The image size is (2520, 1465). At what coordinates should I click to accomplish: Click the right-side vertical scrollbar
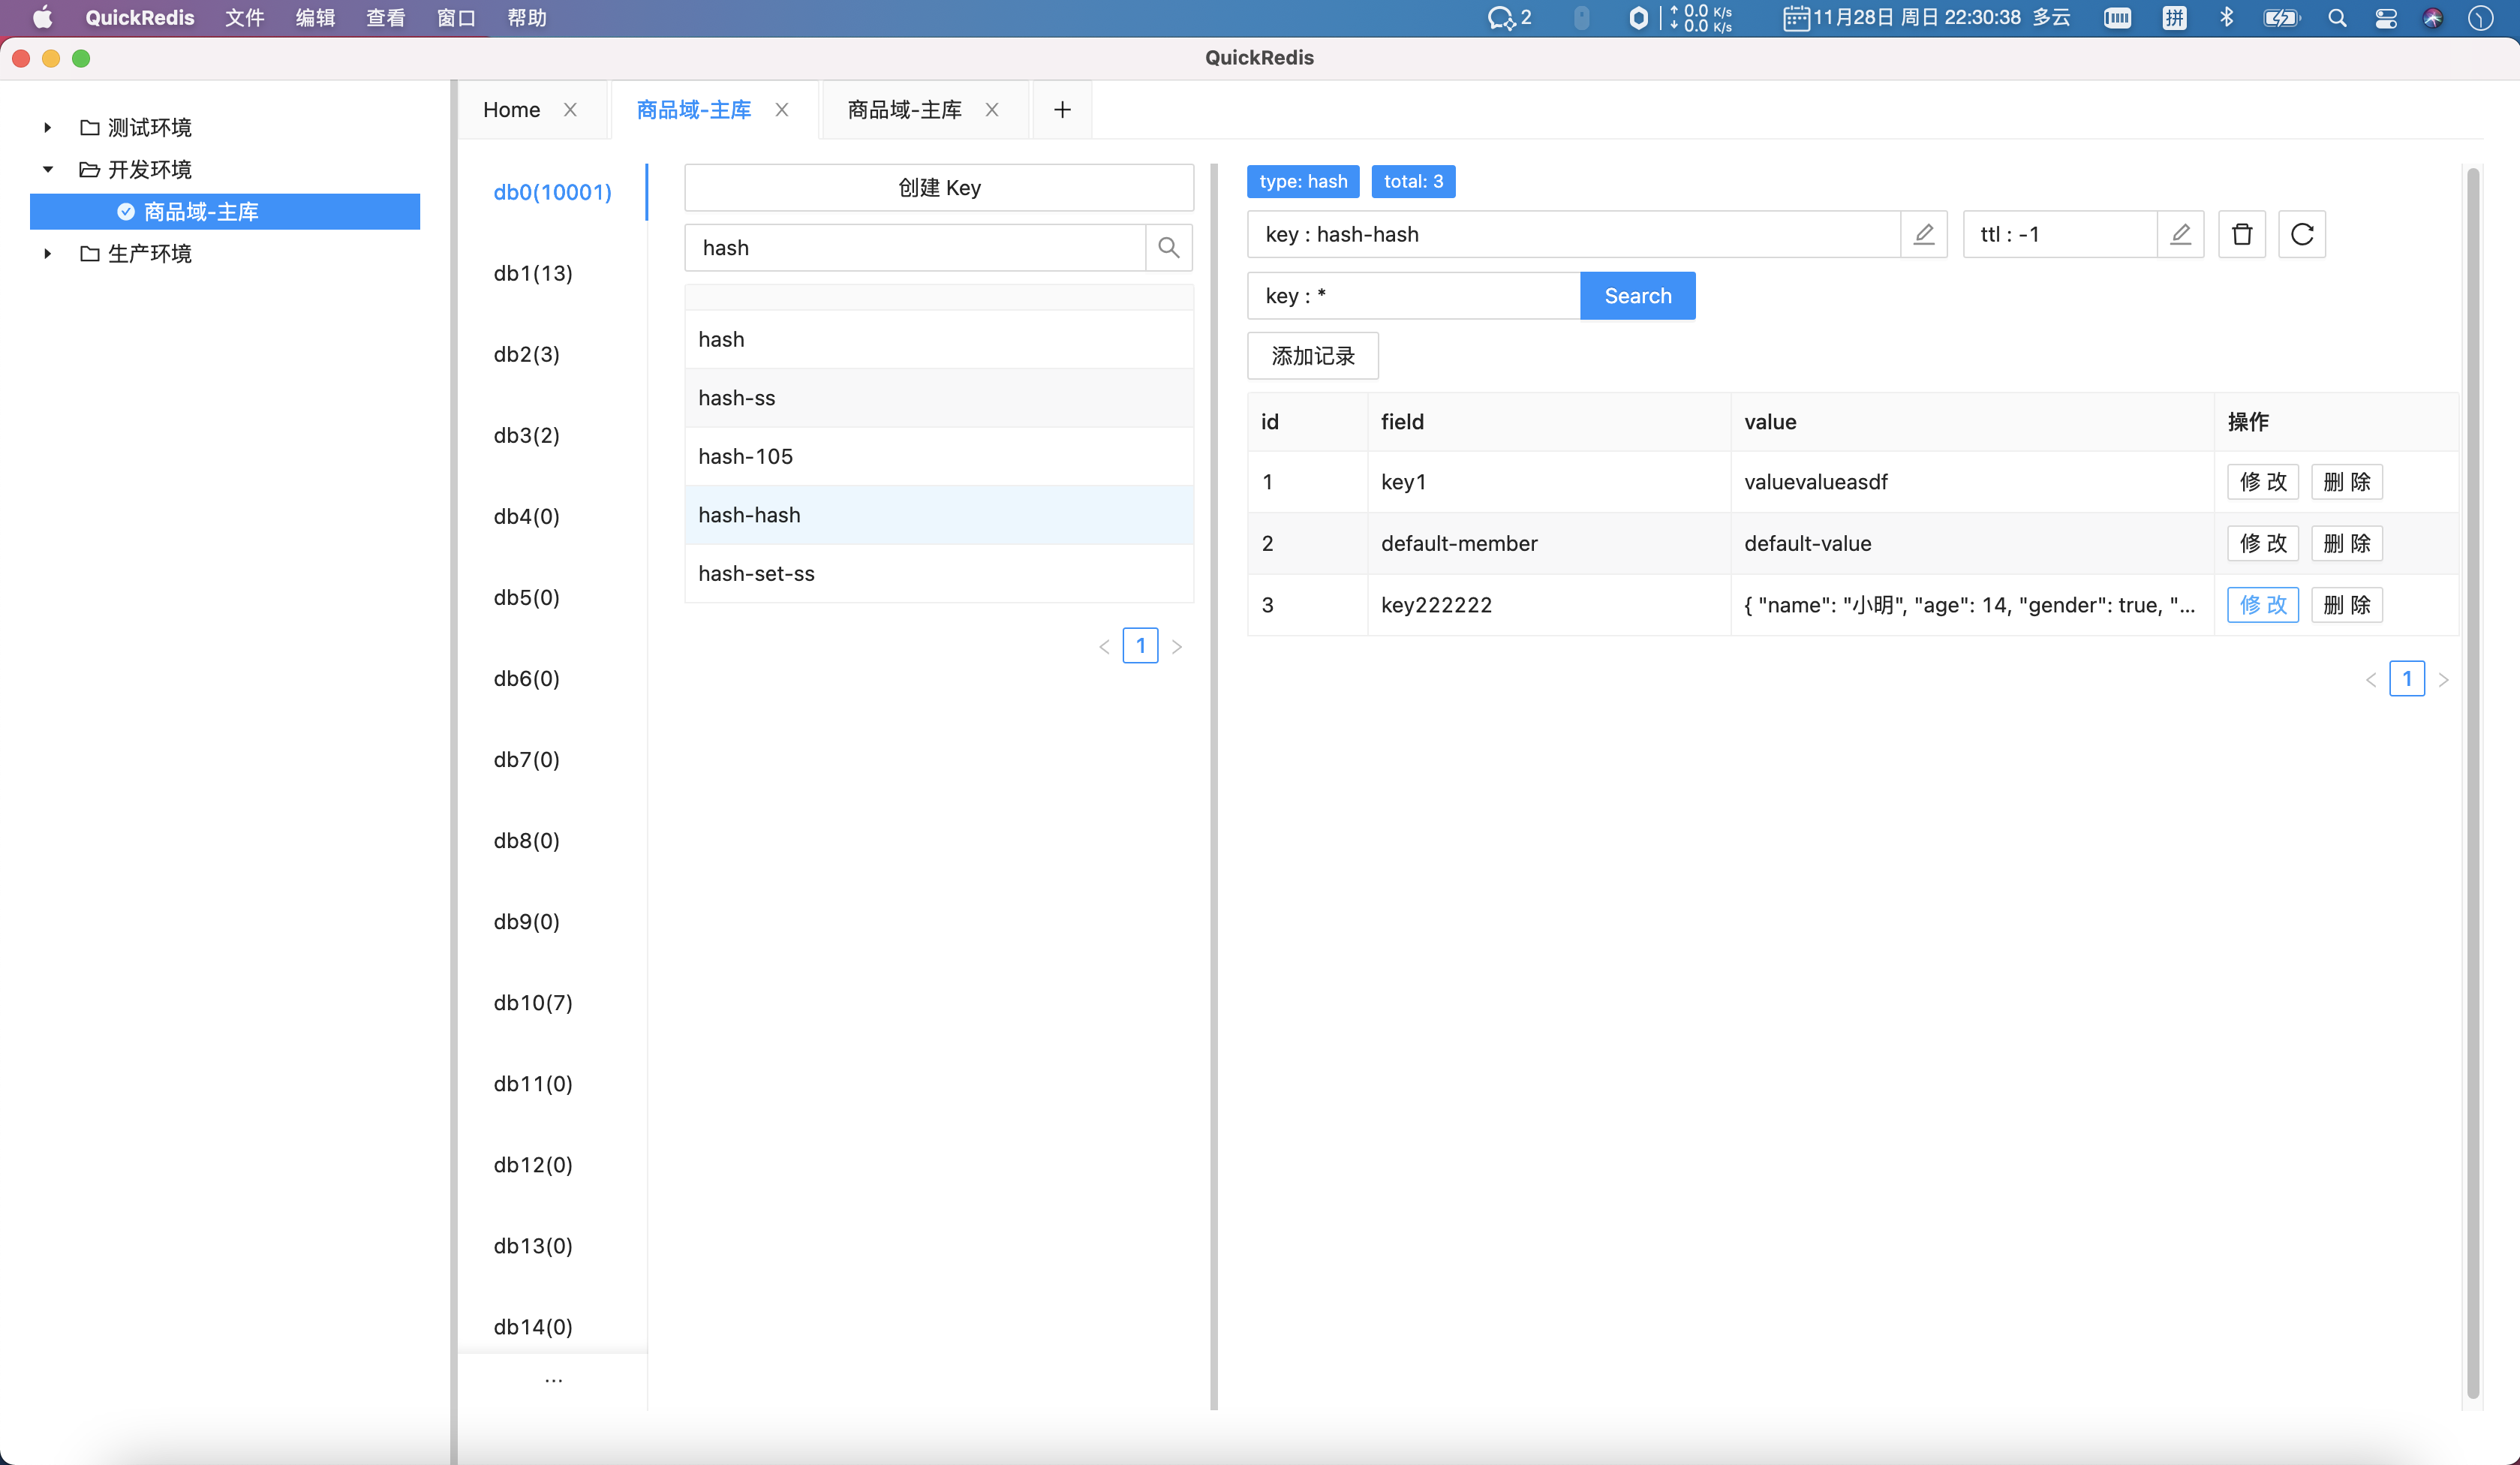coord(2472,780)
